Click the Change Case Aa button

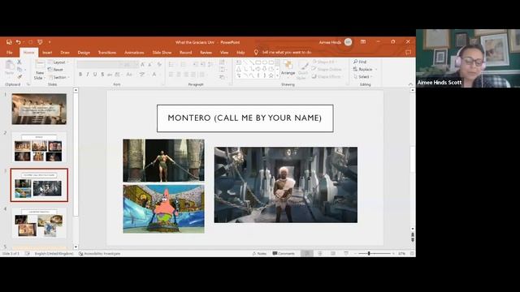click(129, 75)
